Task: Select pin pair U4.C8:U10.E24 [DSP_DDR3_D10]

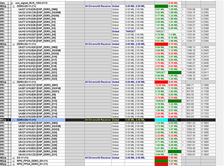Action: [38, 101]
